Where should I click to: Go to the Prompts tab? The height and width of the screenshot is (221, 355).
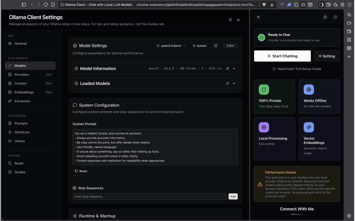[x=31, y=123]
